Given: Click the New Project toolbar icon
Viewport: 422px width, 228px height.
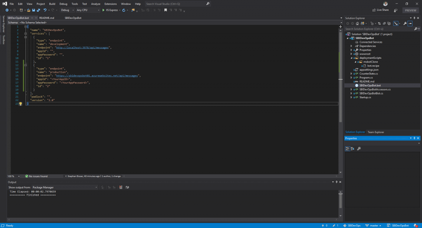Looking at the screenshot, I should pyautogui.click(x=21, y=10).
